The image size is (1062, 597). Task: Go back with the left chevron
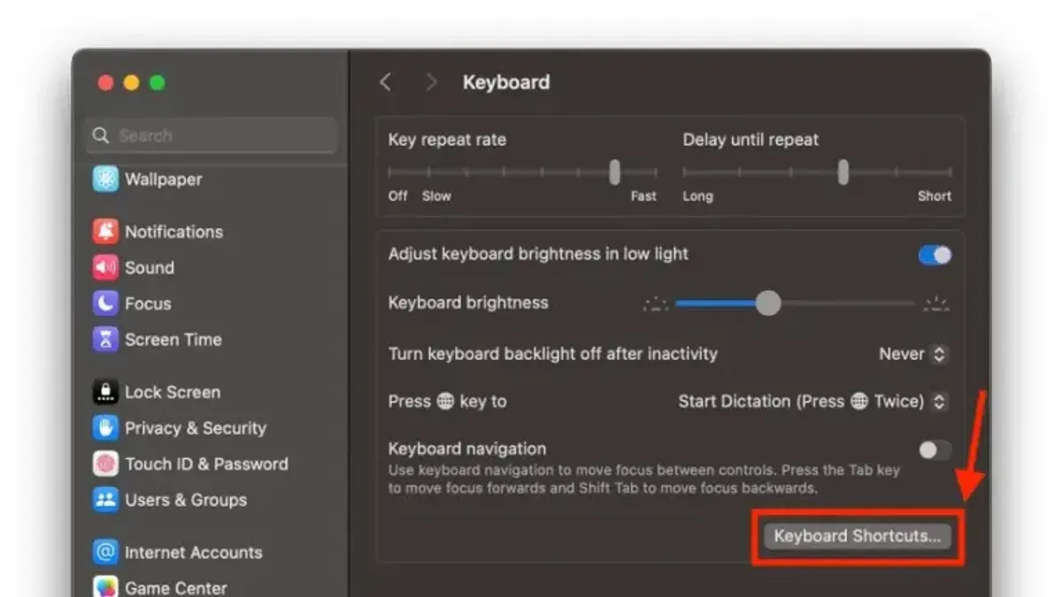[x=385, y=82]
